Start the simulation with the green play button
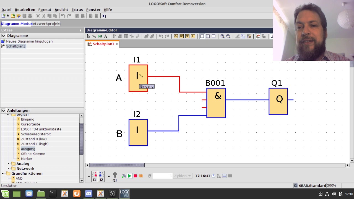This screenshot has height=199, width=354. (x=129, y=176)
